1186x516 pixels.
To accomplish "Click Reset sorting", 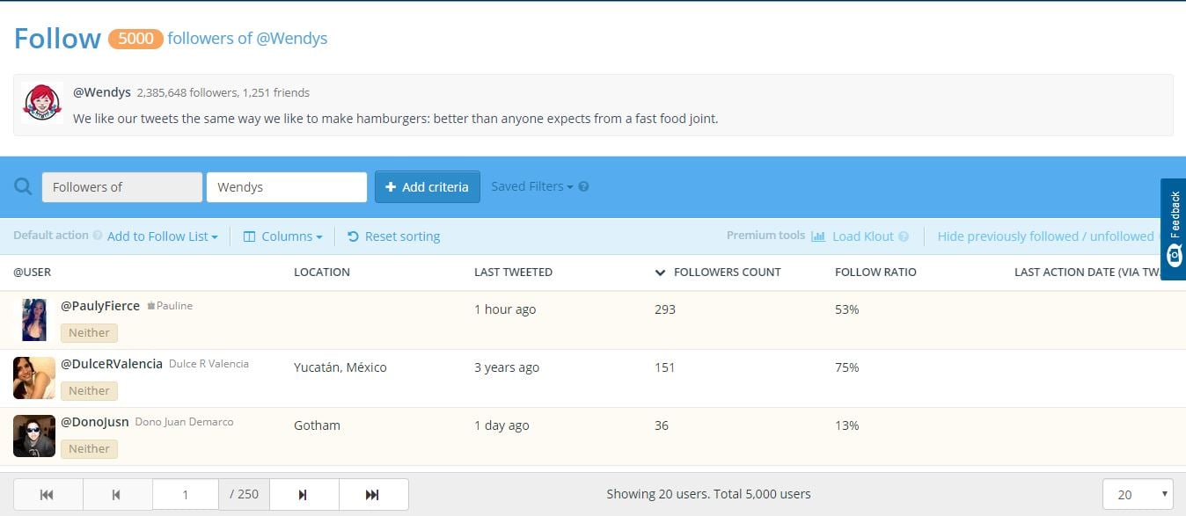I will point(393,236).
